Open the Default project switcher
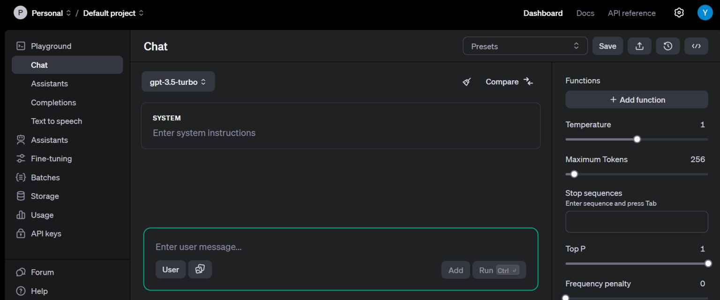720x300 pixels. pyautogui.click(x=113, y=13)
